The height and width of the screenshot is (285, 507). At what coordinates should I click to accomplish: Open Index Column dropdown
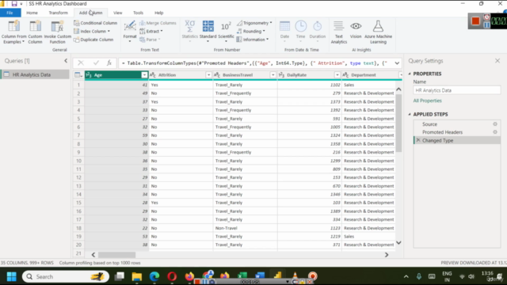(92, 32)
